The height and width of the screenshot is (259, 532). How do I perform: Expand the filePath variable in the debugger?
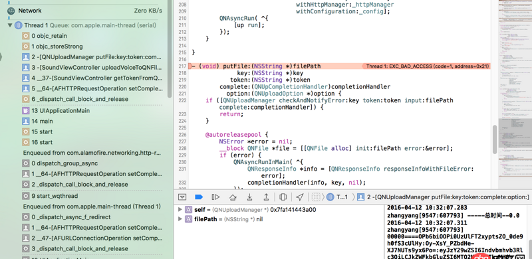pyautogui.click(x=180, y=219)
